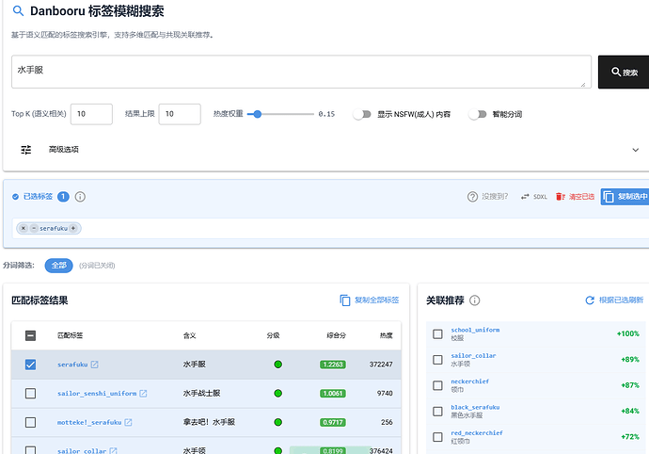This screenshot has height=454, width=649.
Task: Click the 清空已选 button text
Action: click(581, 197)
